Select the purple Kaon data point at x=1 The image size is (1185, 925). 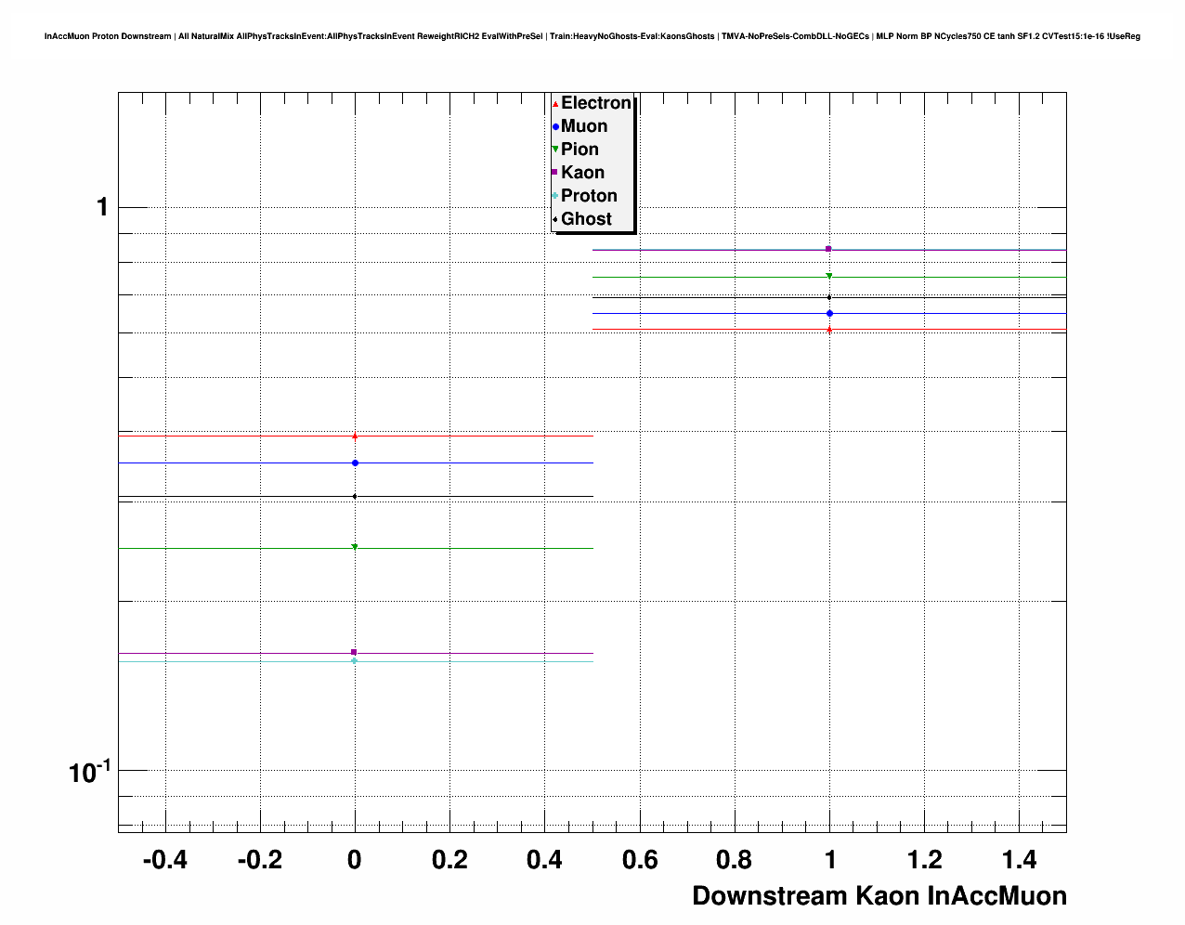[x=828, y=249]
